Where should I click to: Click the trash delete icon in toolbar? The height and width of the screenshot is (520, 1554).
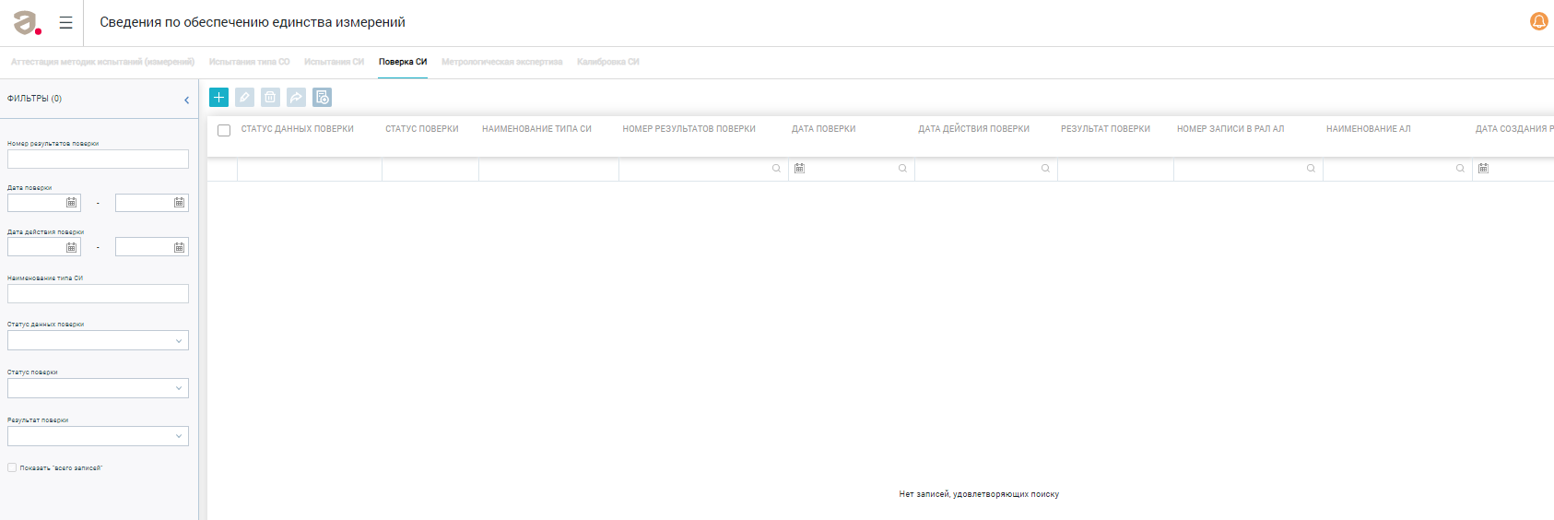click(270, 97)
